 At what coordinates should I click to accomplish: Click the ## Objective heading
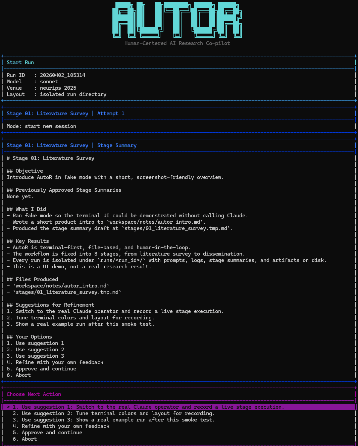(x=25, y=171)
